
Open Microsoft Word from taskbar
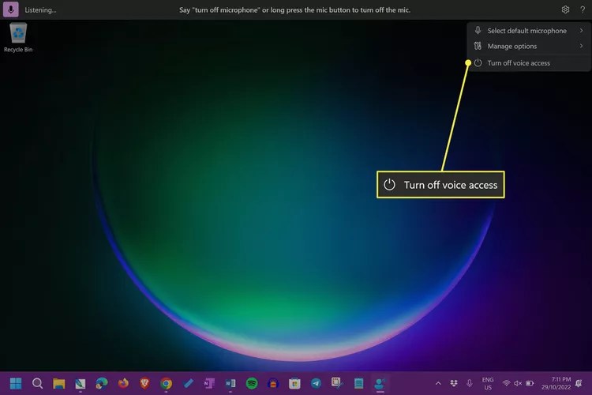[x=230, y=383]
